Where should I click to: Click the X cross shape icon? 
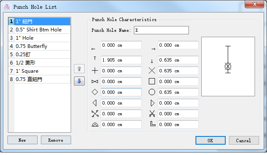152,71
